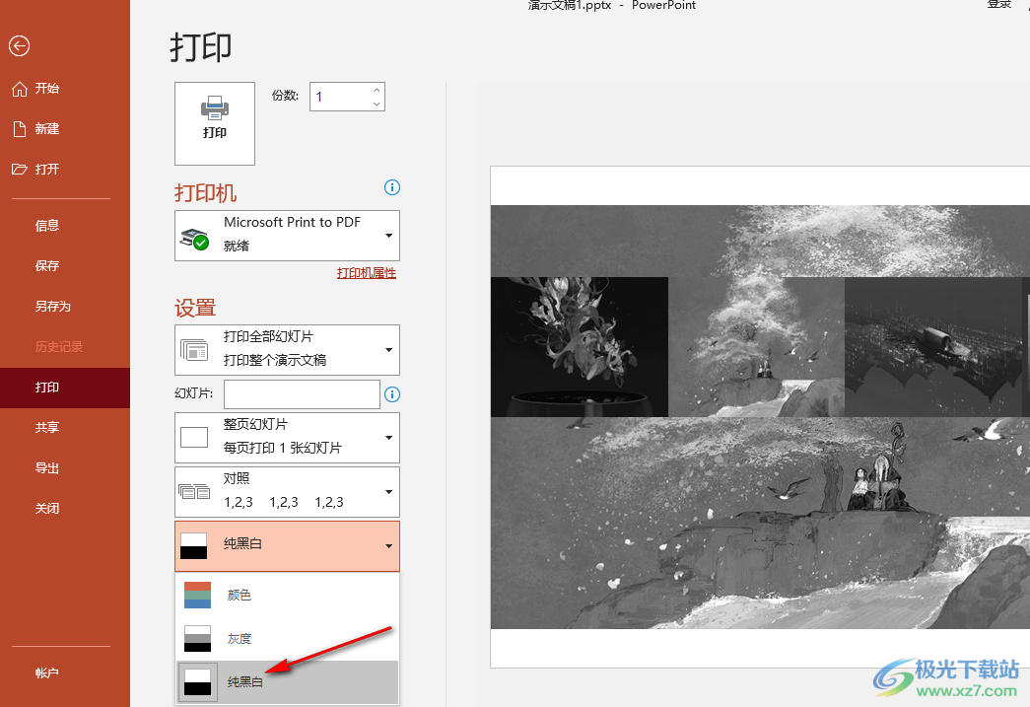Click 关闭 in the sidebar
The height and width of the screenshot is (707, 1030).
65,508
